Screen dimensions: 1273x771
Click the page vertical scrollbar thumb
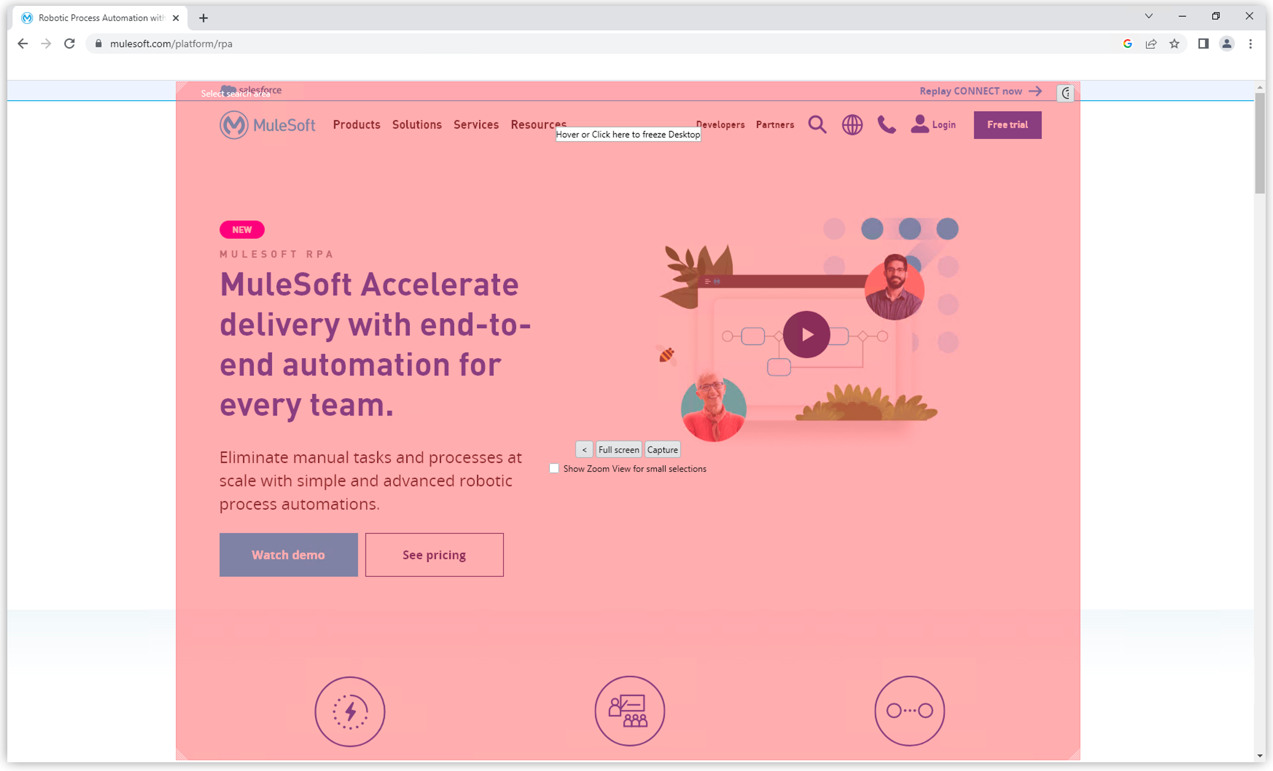[x=1260, y=143]
